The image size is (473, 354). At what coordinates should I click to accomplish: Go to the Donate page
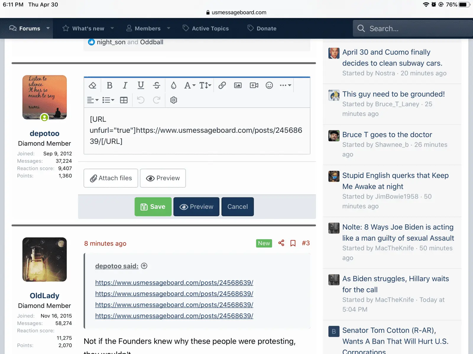click(262, 29)
